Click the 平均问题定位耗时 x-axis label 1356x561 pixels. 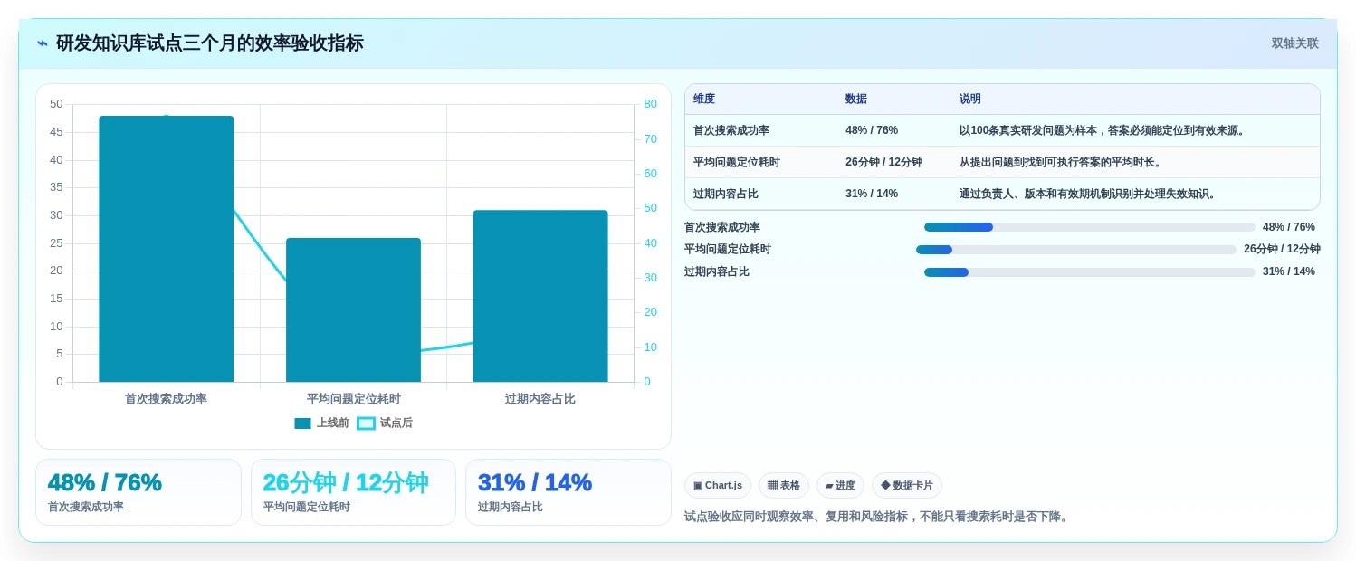coord(353,398)
